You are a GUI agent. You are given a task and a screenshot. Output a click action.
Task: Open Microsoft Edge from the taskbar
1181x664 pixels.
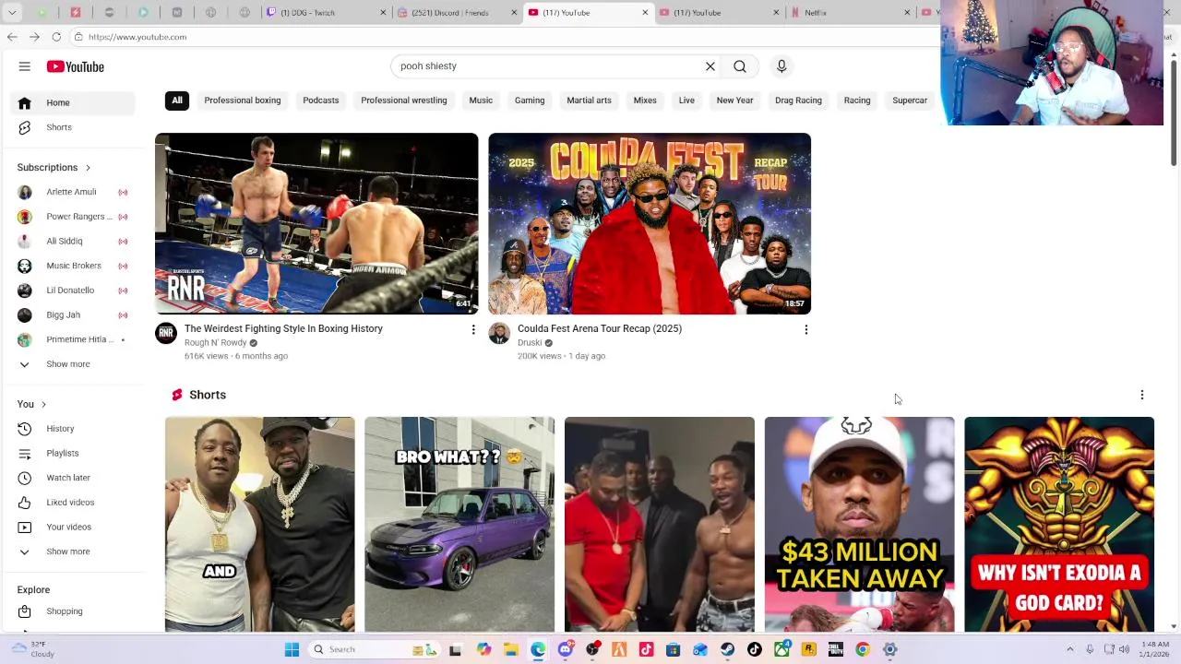538,649
